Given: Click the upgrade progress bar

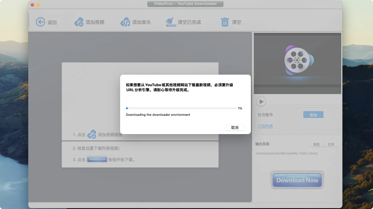Looking at the screenshot, I should coord(181,108).
